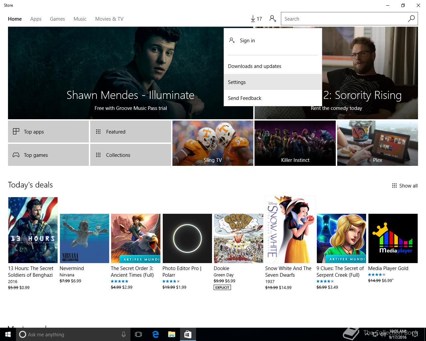Open File Explorer from taskbar
Screen dimensions: 426x341
point(171,334)
